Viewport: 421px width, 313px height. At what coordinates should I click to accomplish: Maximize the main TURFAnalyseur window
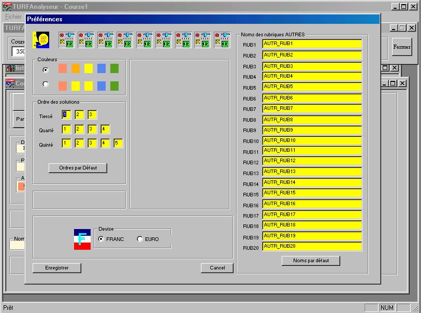coord(404,7)
